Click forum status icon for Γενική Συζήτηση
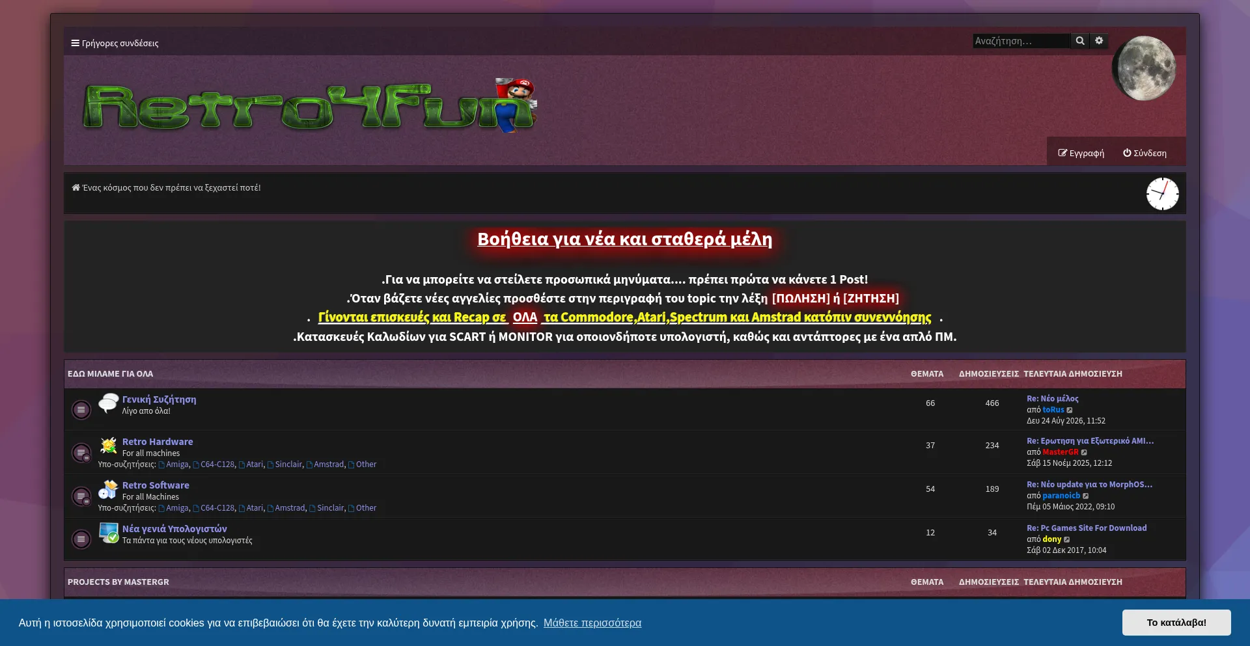 pyautogui.click(x=81, y=409)
